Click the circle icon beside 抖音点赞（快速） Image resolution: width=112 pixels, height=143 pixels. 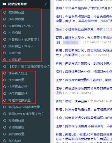[5, 26]
